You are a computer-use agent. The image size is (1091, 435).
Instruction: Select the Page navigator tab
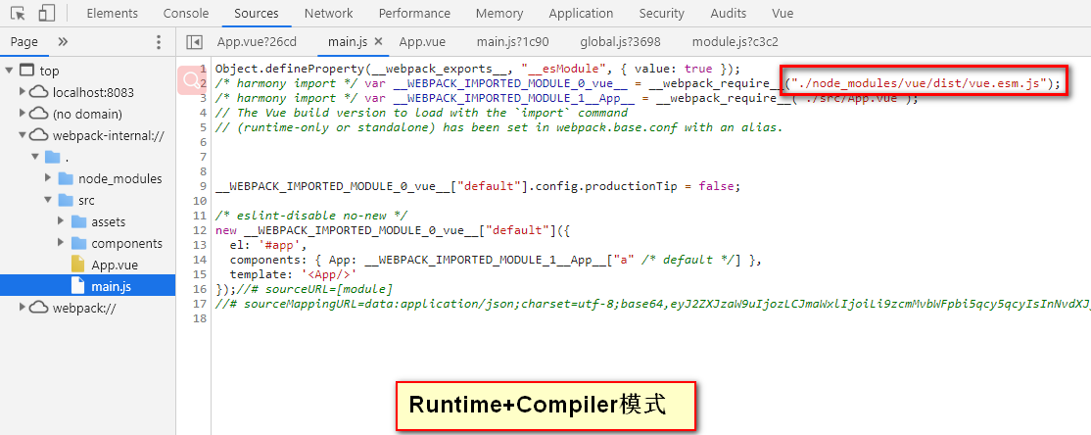(24, 42)
